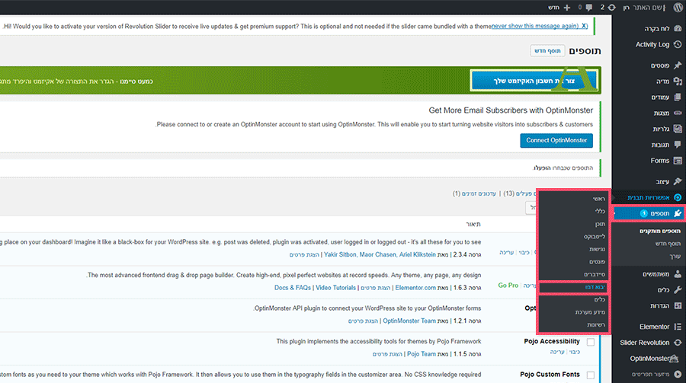
Task: Open עורך in plugins submenu
Action: [675, 256]
